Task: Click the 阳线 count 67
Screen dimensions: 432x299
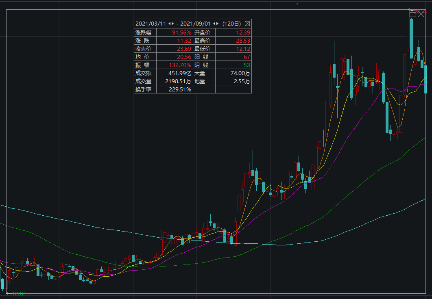Action: coord(247,57)
